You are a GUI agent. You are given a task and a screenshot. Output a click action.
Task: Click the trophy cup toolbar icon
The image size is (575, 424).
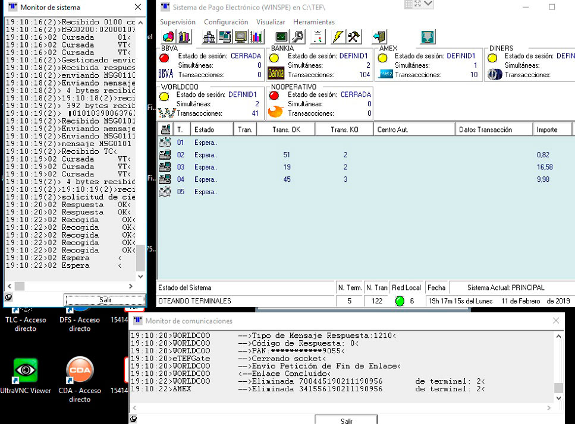[x=428, y=37]
